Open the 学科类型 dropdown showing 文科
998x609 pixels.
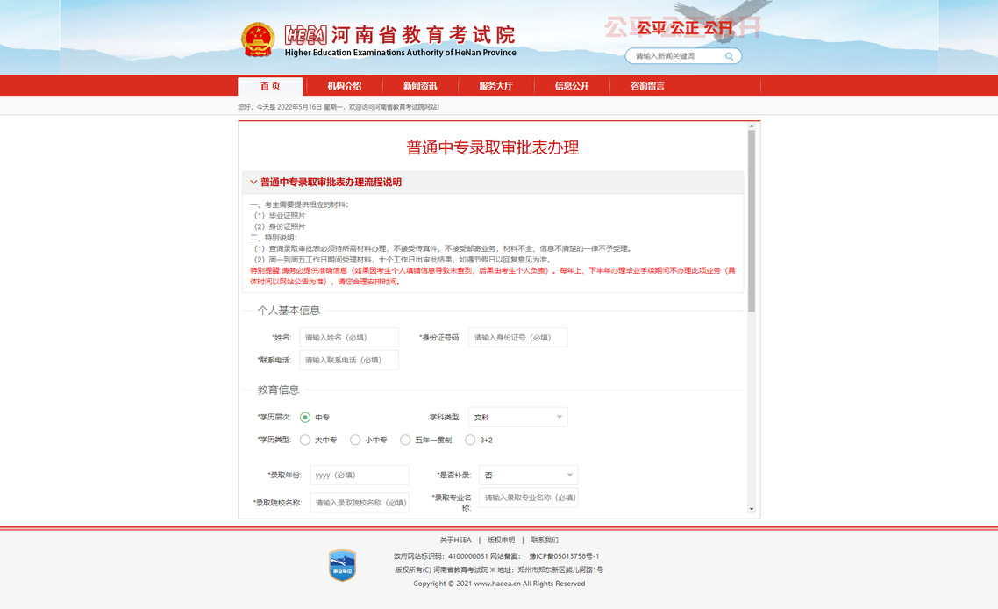(517, 418)
